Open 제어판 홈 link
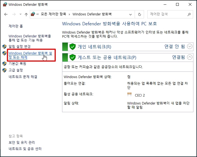The height and width of the screenshot is (157, 197). click(16, 26)
